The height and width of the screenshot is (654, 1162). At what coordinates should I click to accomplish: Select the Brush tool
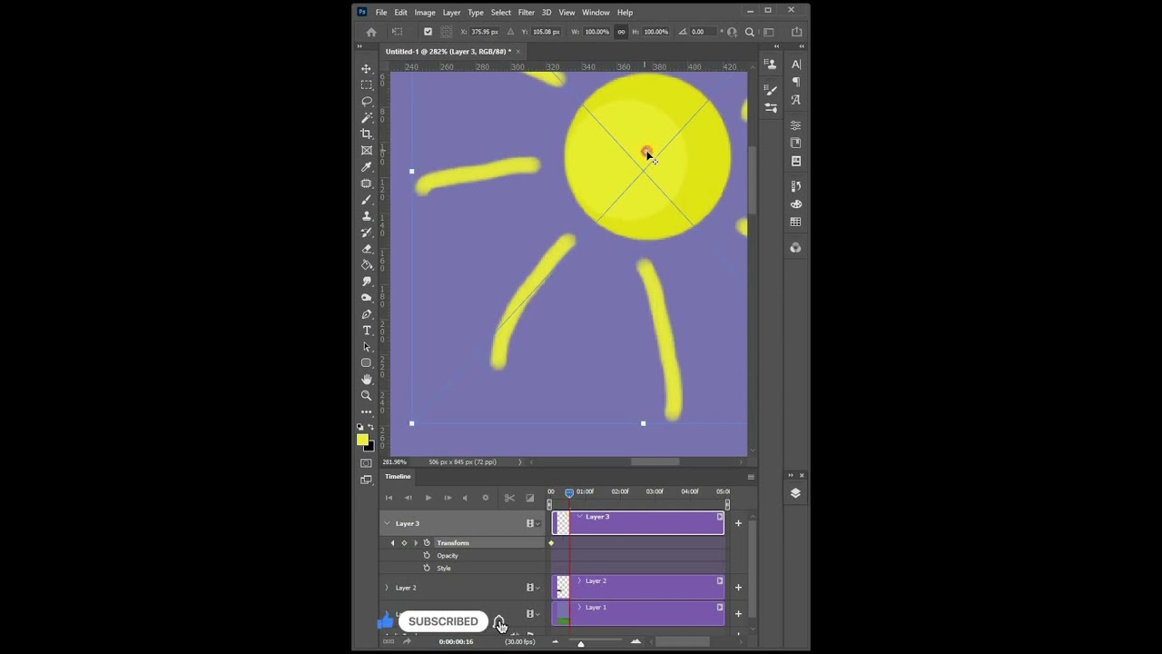pyautogui.click(x=367, y=200)
